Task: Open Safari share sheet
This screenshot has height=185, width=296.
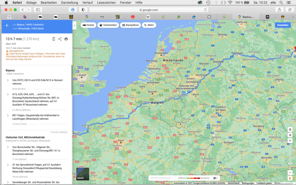Action: [x=280, y=10]
